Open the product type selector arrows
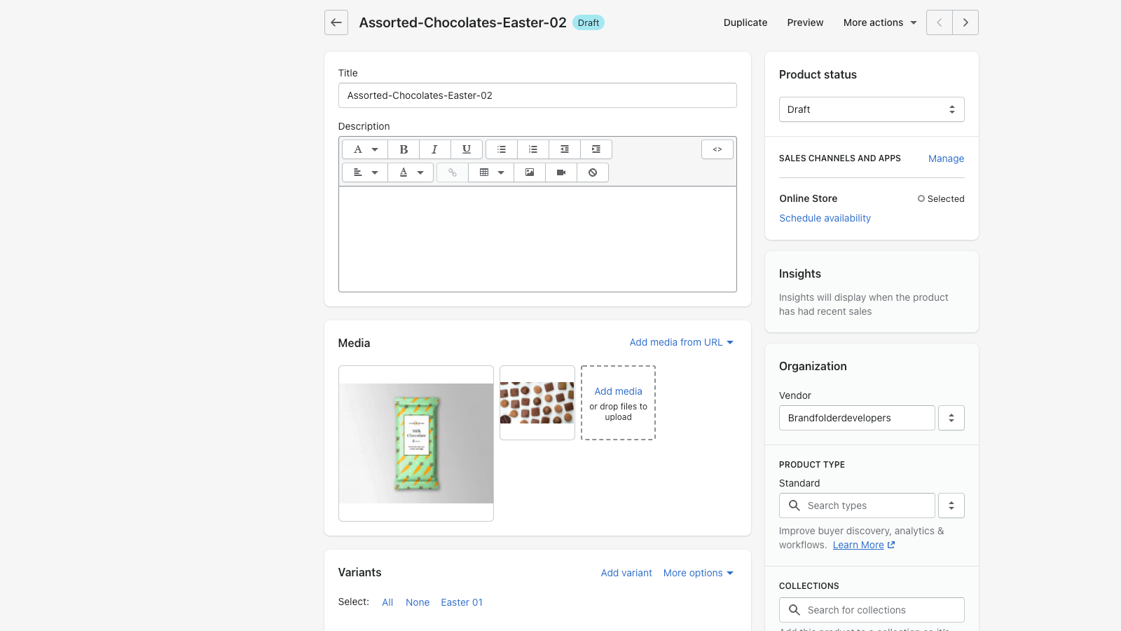This screenshot has height=631, width=1121. tap(951, 506)
